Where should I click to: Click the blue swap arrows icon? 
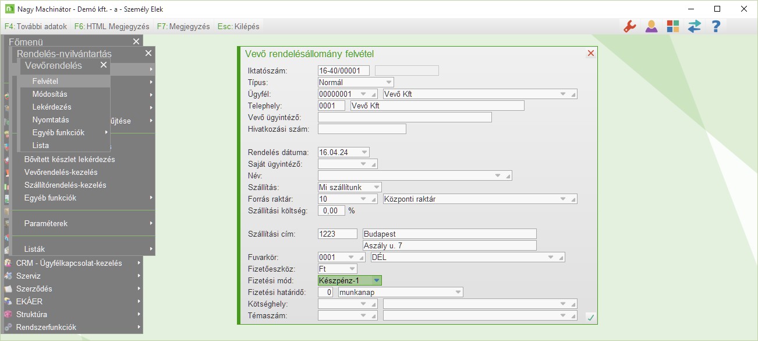694,26
